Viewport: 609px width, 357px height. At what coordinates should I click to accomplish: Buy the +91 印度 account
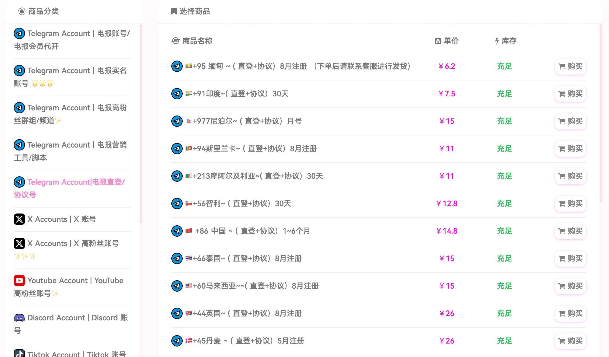point(570,94)
